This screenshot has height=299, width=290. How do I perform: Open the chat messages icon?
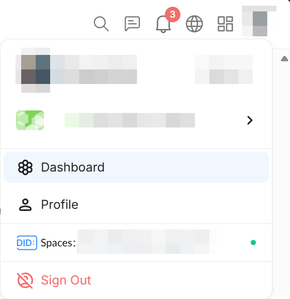(x=132, y=24)
